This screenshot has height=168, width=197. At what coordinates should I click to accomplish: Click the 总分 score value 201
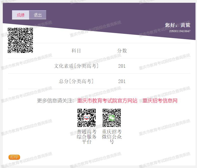[122, 81]
